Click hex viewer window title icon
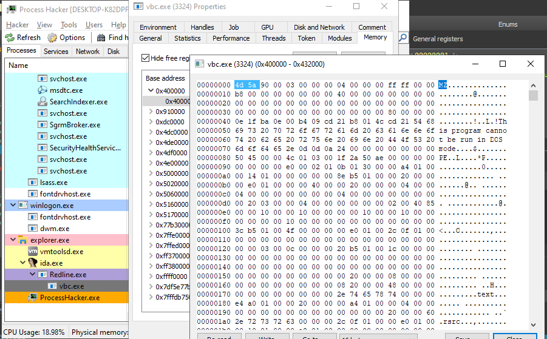Screen dimensions: 547x339 [200, 64]
